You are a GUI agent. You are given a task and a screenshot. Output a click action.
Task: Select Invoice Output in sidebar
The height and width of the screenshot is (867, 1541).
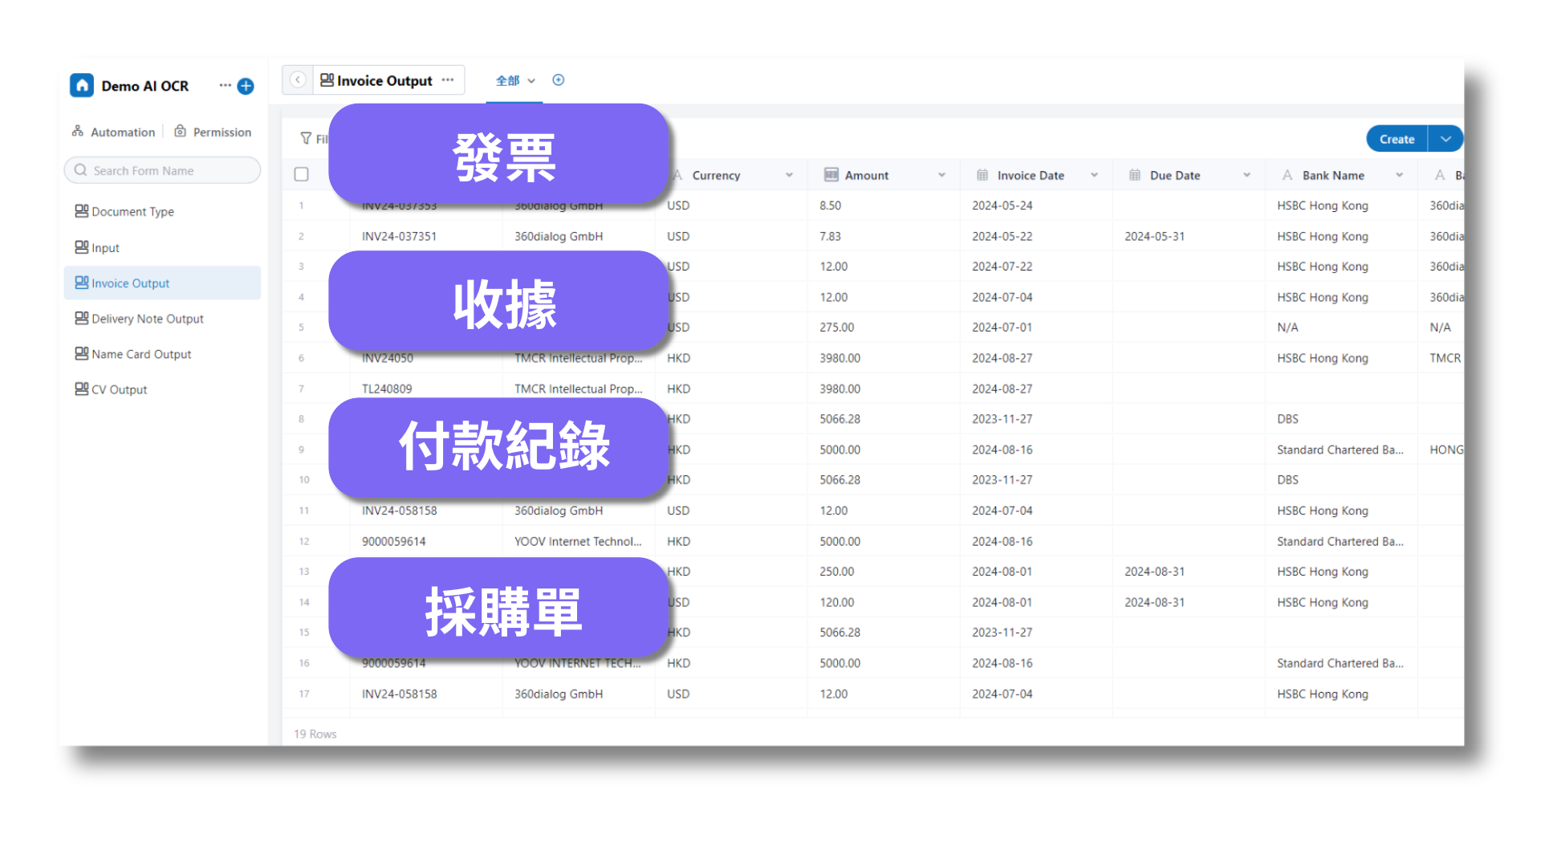pyautogui.click(x=162, y=283)
